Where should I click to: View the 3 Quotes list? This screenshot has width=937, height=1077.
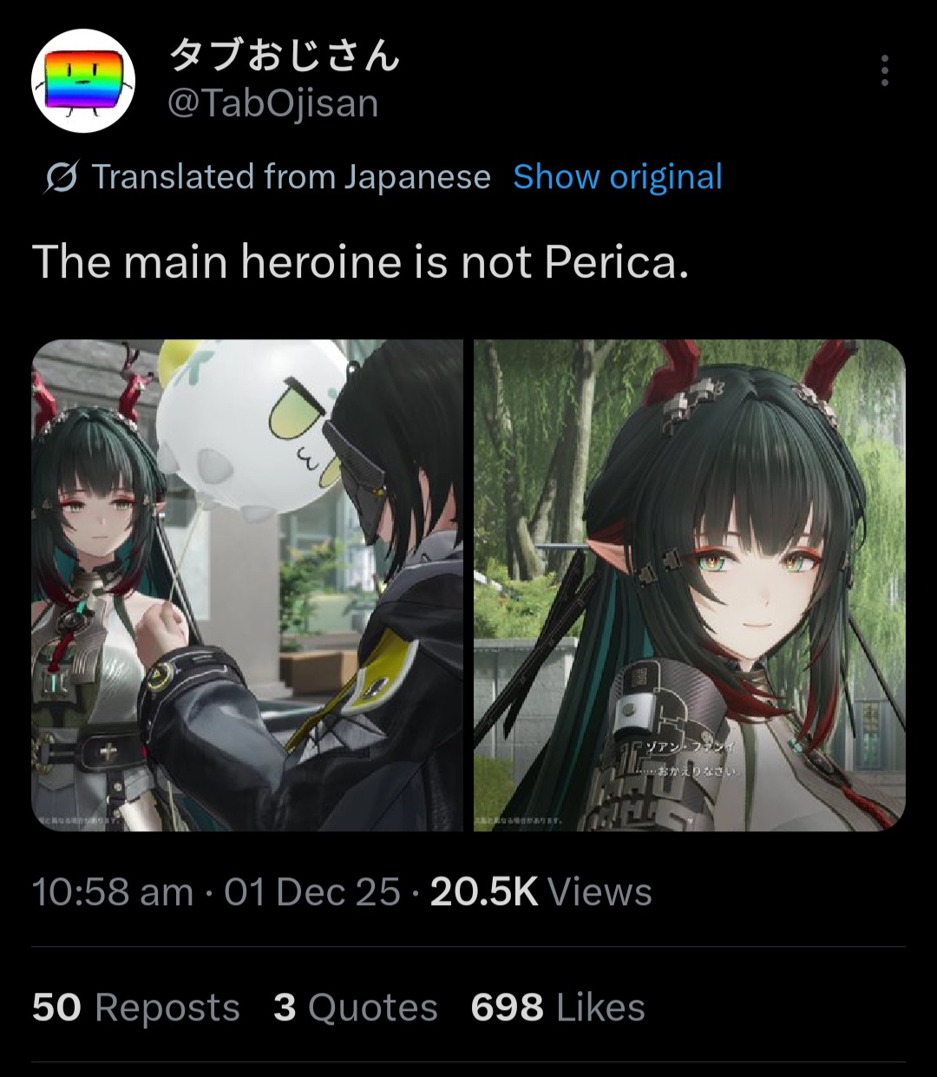356,1008
